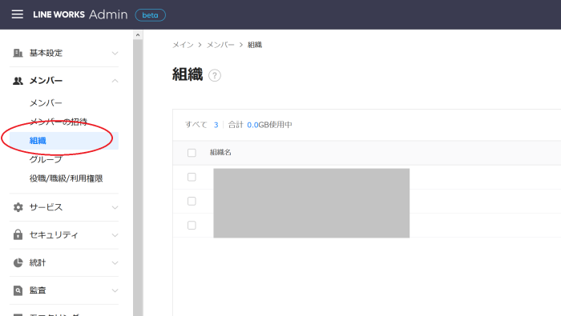Click the 基本設定 building icon
The height and width of the screenshot is (316, 561).
(18, 53)
